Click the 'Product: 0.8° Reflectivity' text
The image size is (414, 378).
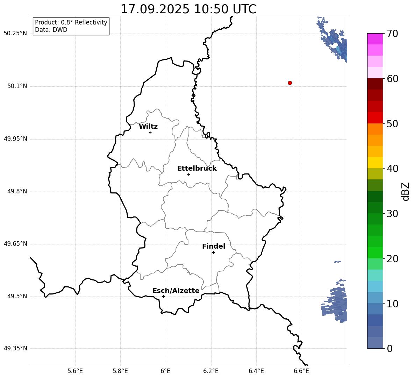point(71,22)
